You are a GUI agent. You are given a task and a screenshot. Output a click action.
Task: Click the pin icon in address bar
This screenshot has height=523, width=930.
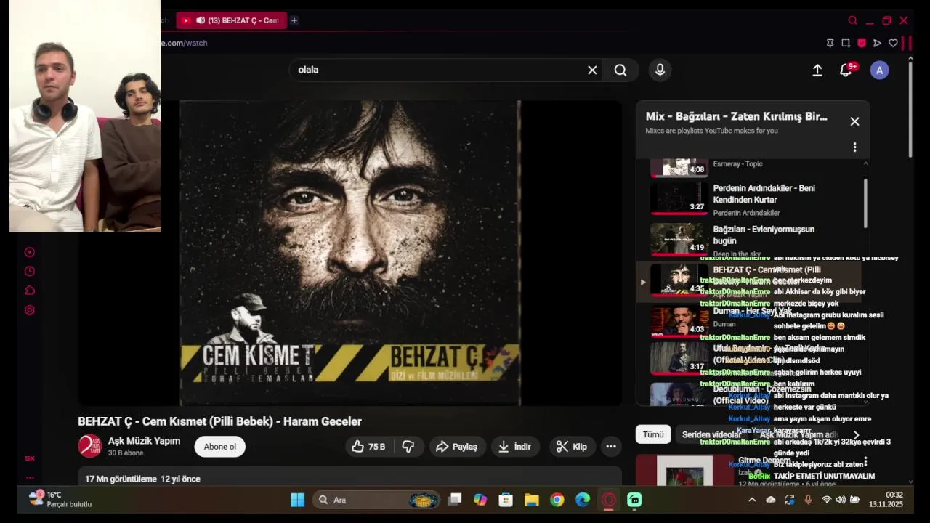tap(830, 43)
